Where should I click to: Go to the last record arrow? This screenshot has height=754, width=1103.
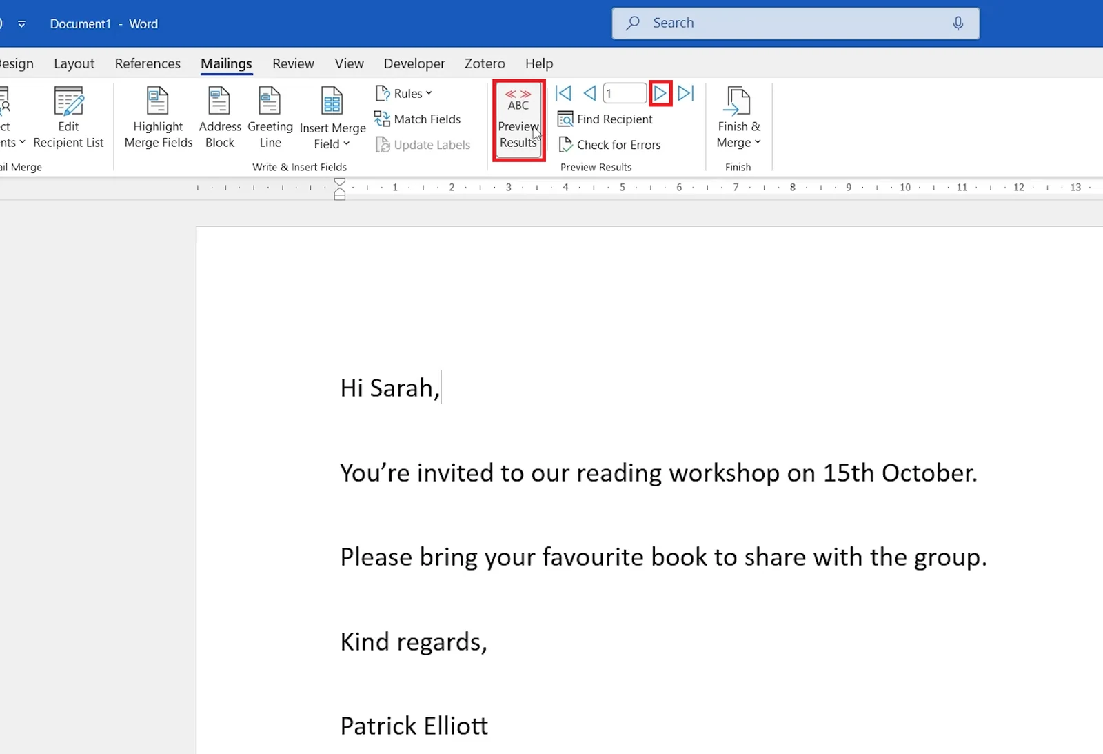(x=686, y=93)
